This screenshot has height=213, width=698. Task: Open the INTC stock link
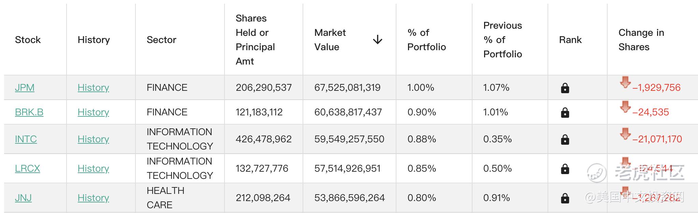[26, 139]
